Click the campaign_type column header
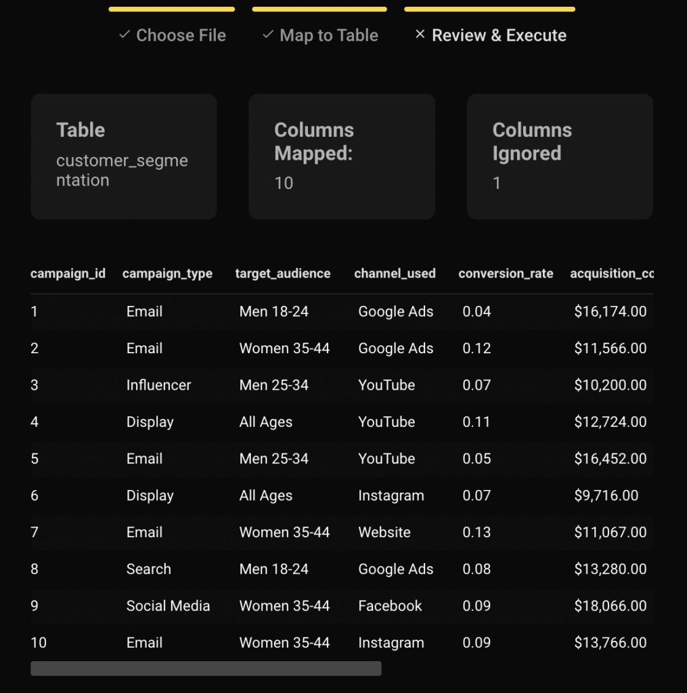Screen dimensions: 687x693 [167, 273]
